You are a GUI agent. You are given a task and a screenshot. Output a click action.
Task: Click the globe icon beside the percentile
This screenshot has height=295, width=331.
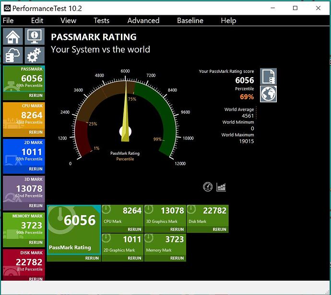click(268, 94)
